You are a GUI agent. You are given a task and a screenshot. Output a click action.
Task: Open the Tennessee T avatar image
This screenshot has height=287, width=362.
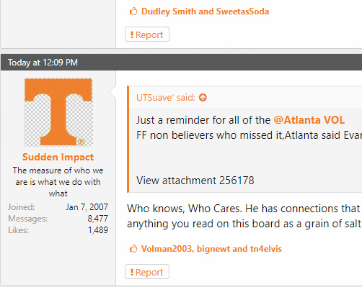pyautogui.click(x=58, y=112)
